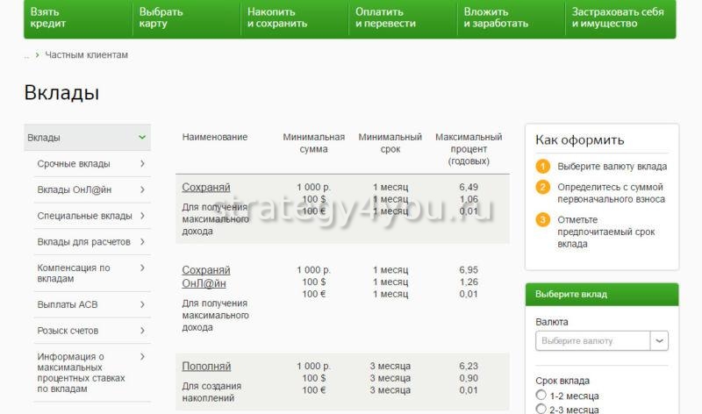The height and width of the screenshot is (414, 702).
Task: Open the Сохраняй deposit link
Action: [206, 187]
